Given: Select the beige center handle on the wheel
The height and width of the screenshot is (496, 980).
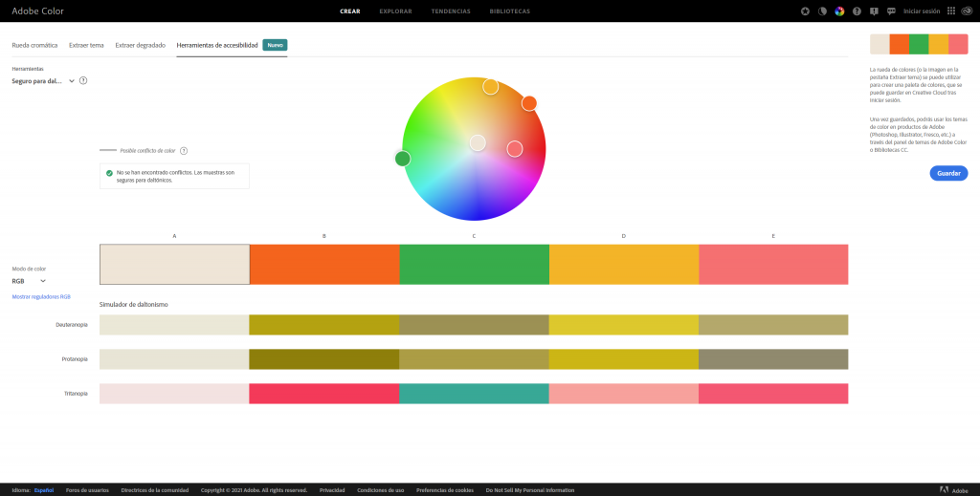Looking at the screenshot, I should coord(478,142).
